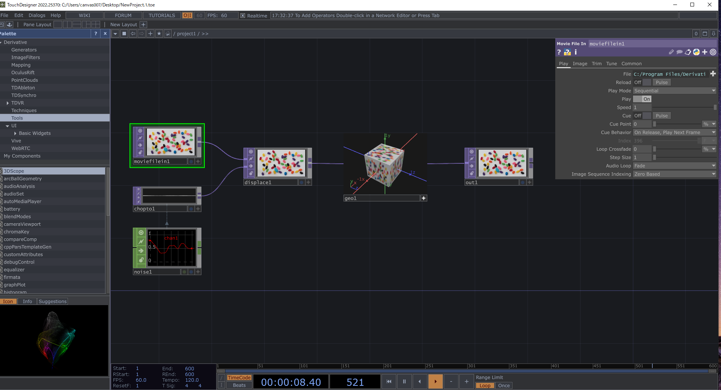Viewport: 721px width, 390px height.
Task: Toggle the O|I power button
Action: (x=187, y=16)
